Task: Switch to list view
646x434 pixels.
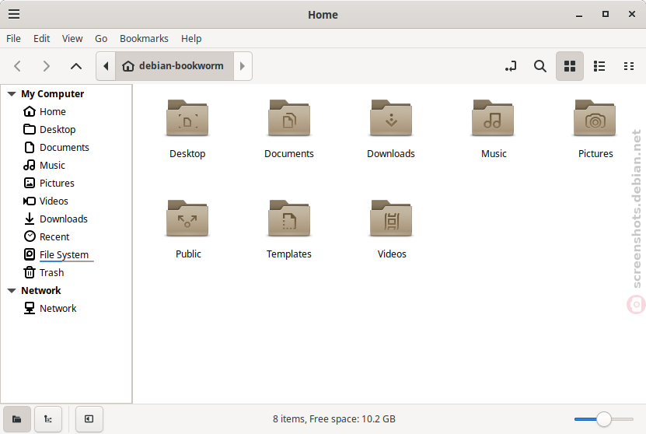Action: pyautogui.click(x=599, y=66)
